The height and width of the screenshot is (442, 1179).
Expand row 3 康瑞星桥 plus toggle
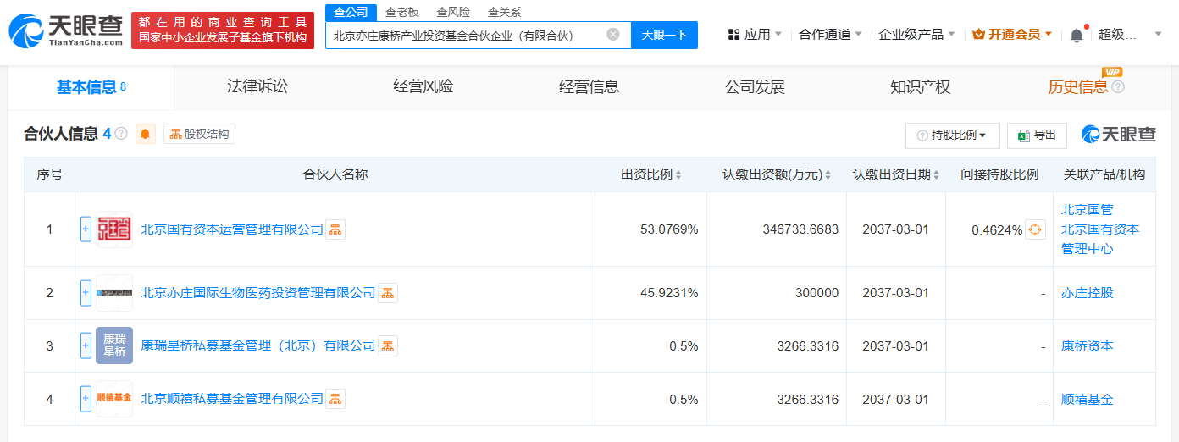86,345
